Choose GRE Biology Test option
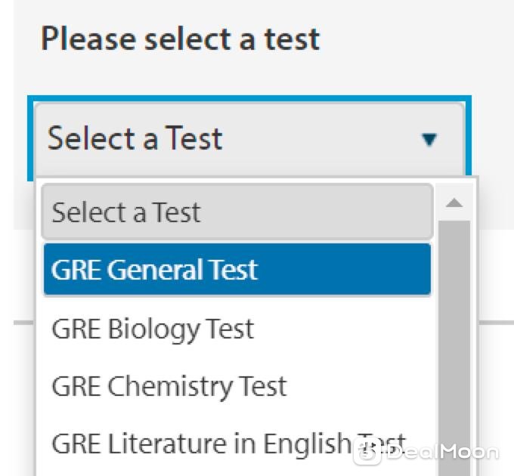Screen dimensions: 514x476 (237, 329)
